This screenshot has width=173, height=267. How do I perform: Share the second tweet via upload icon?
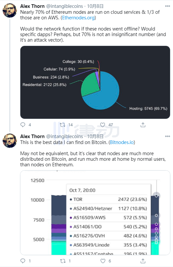click(143, 261)
